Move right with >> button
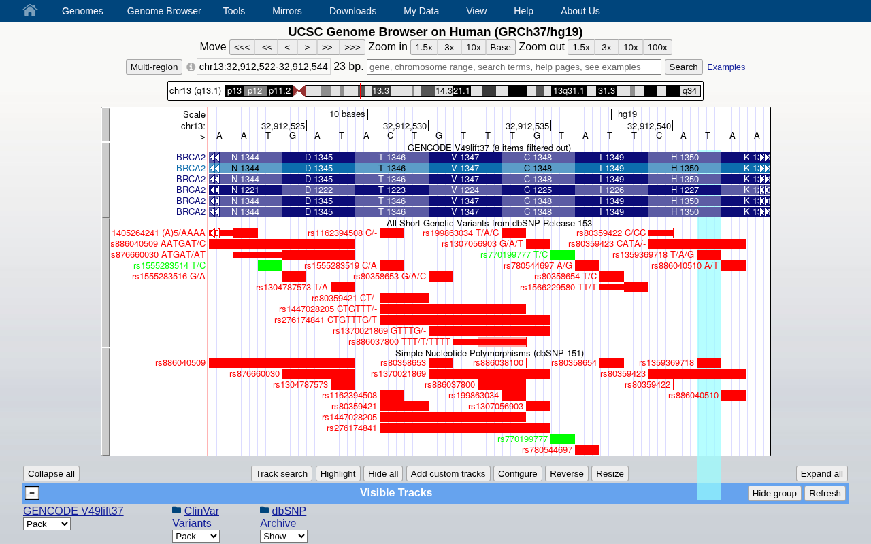871x544 pixels. pos(327,47)
